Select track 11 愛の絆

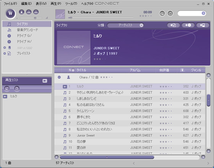point(130,148)
